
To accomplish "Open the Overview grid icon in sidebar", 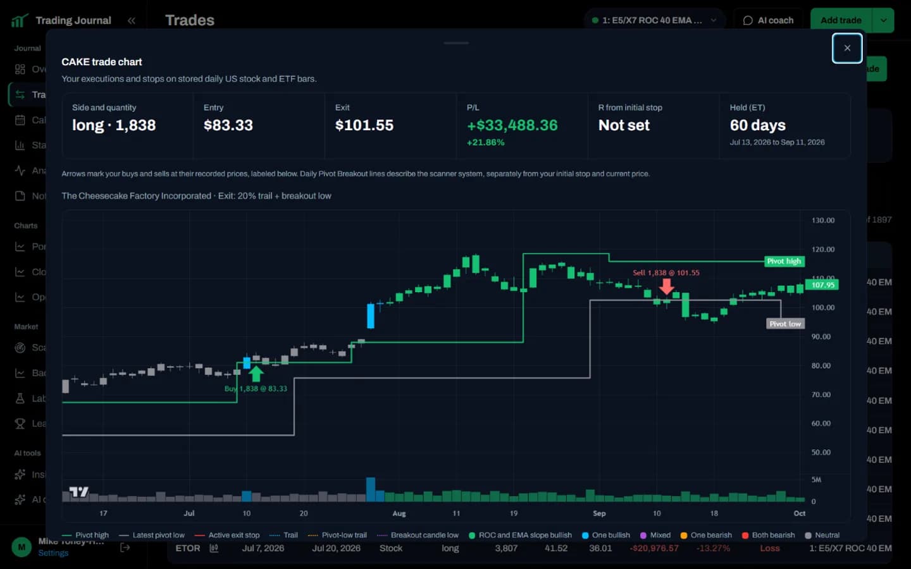I will click(20, 69).
